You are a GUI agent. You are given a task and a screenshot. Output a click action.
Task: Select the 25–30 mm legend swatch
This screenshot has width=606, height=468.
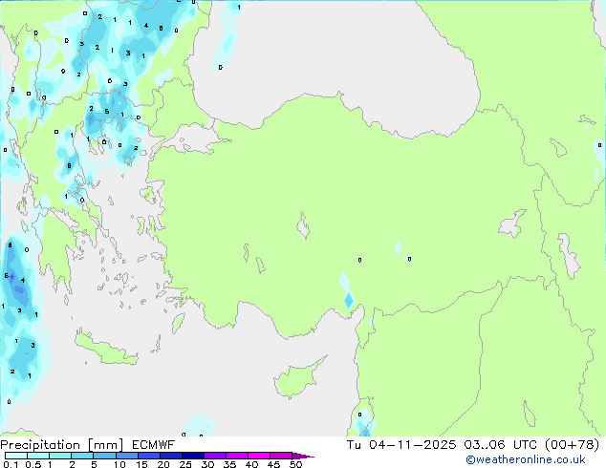click(193, 456)
